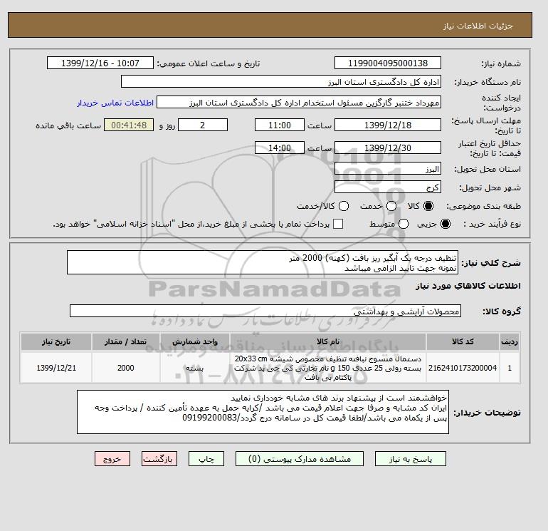Click the delivery province field البرز
548x531 pixels.
(x=388, y=169)
